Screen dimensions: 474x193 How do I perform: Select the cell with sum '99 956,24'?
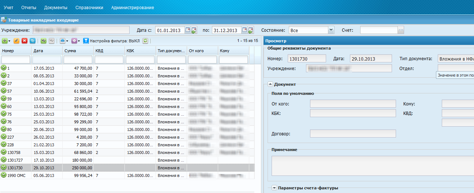pyautogui.click(x=78, y=175)
